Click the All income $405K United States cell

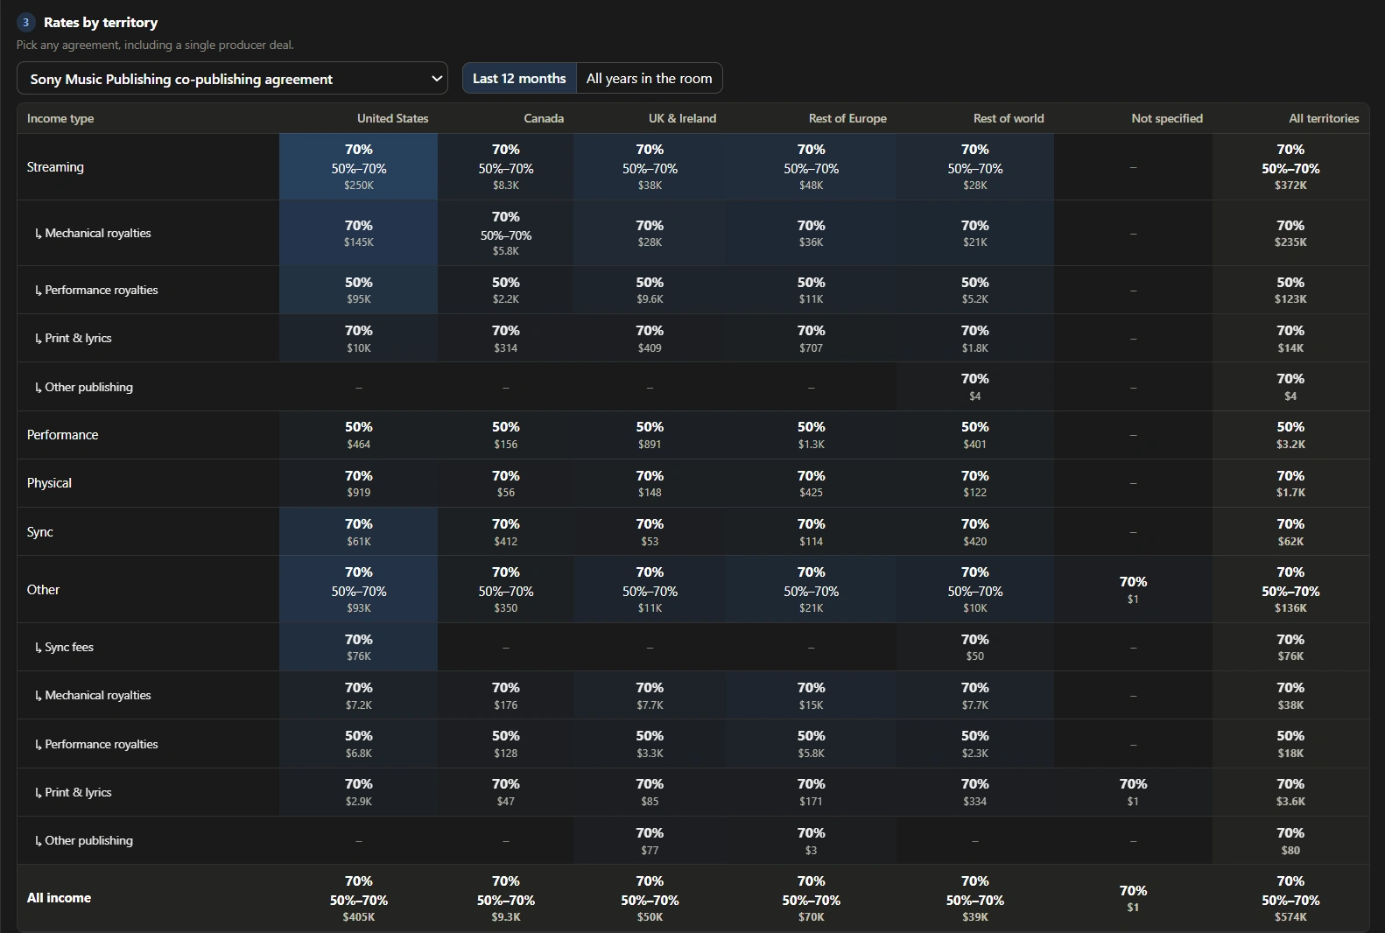pyautogui.click(x=359, y=898)
